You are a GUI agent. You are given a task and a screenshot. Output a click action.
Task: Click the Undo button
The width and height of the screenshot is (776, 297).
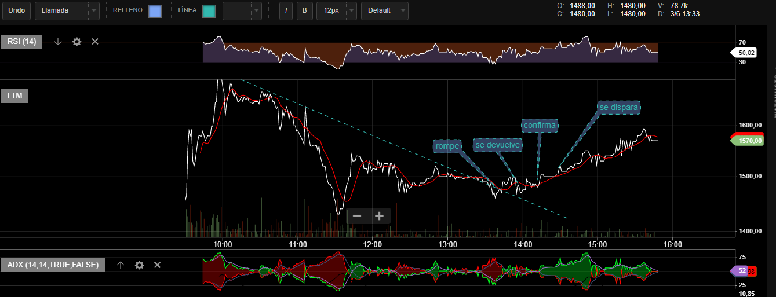16,10
